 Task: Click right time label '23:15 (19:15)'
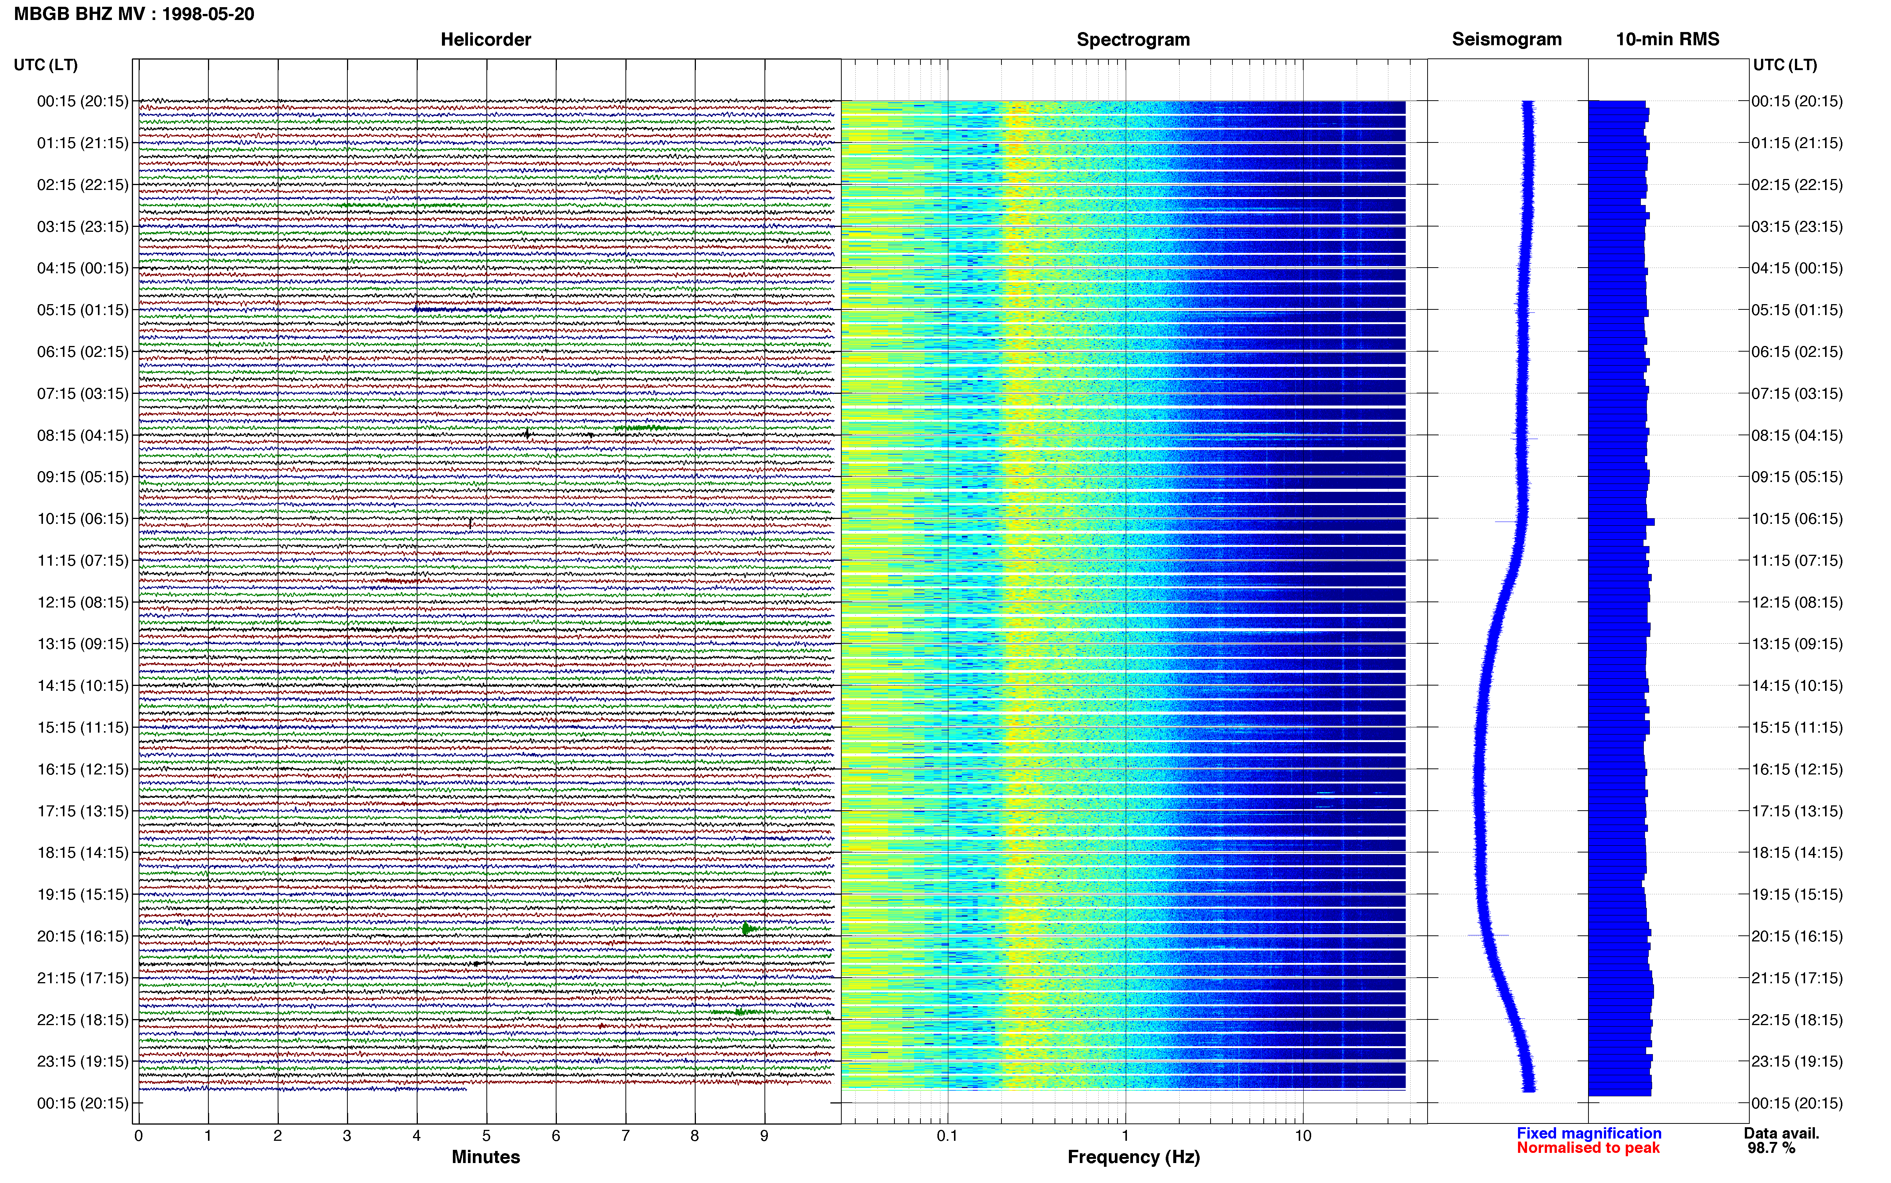point(1797,1061)
